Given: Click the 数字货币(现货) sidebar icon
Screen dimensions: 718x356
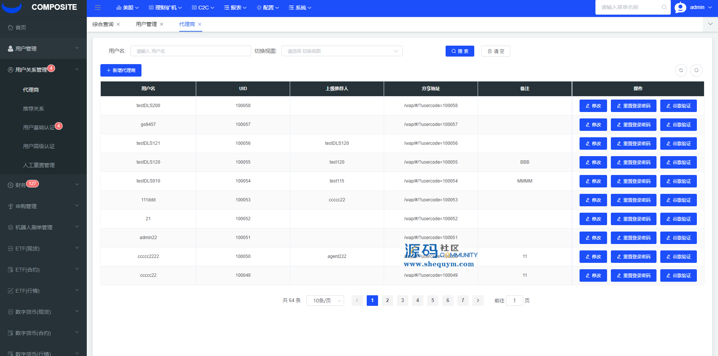Looking at the screenshot, I should [x=11, y=312].
